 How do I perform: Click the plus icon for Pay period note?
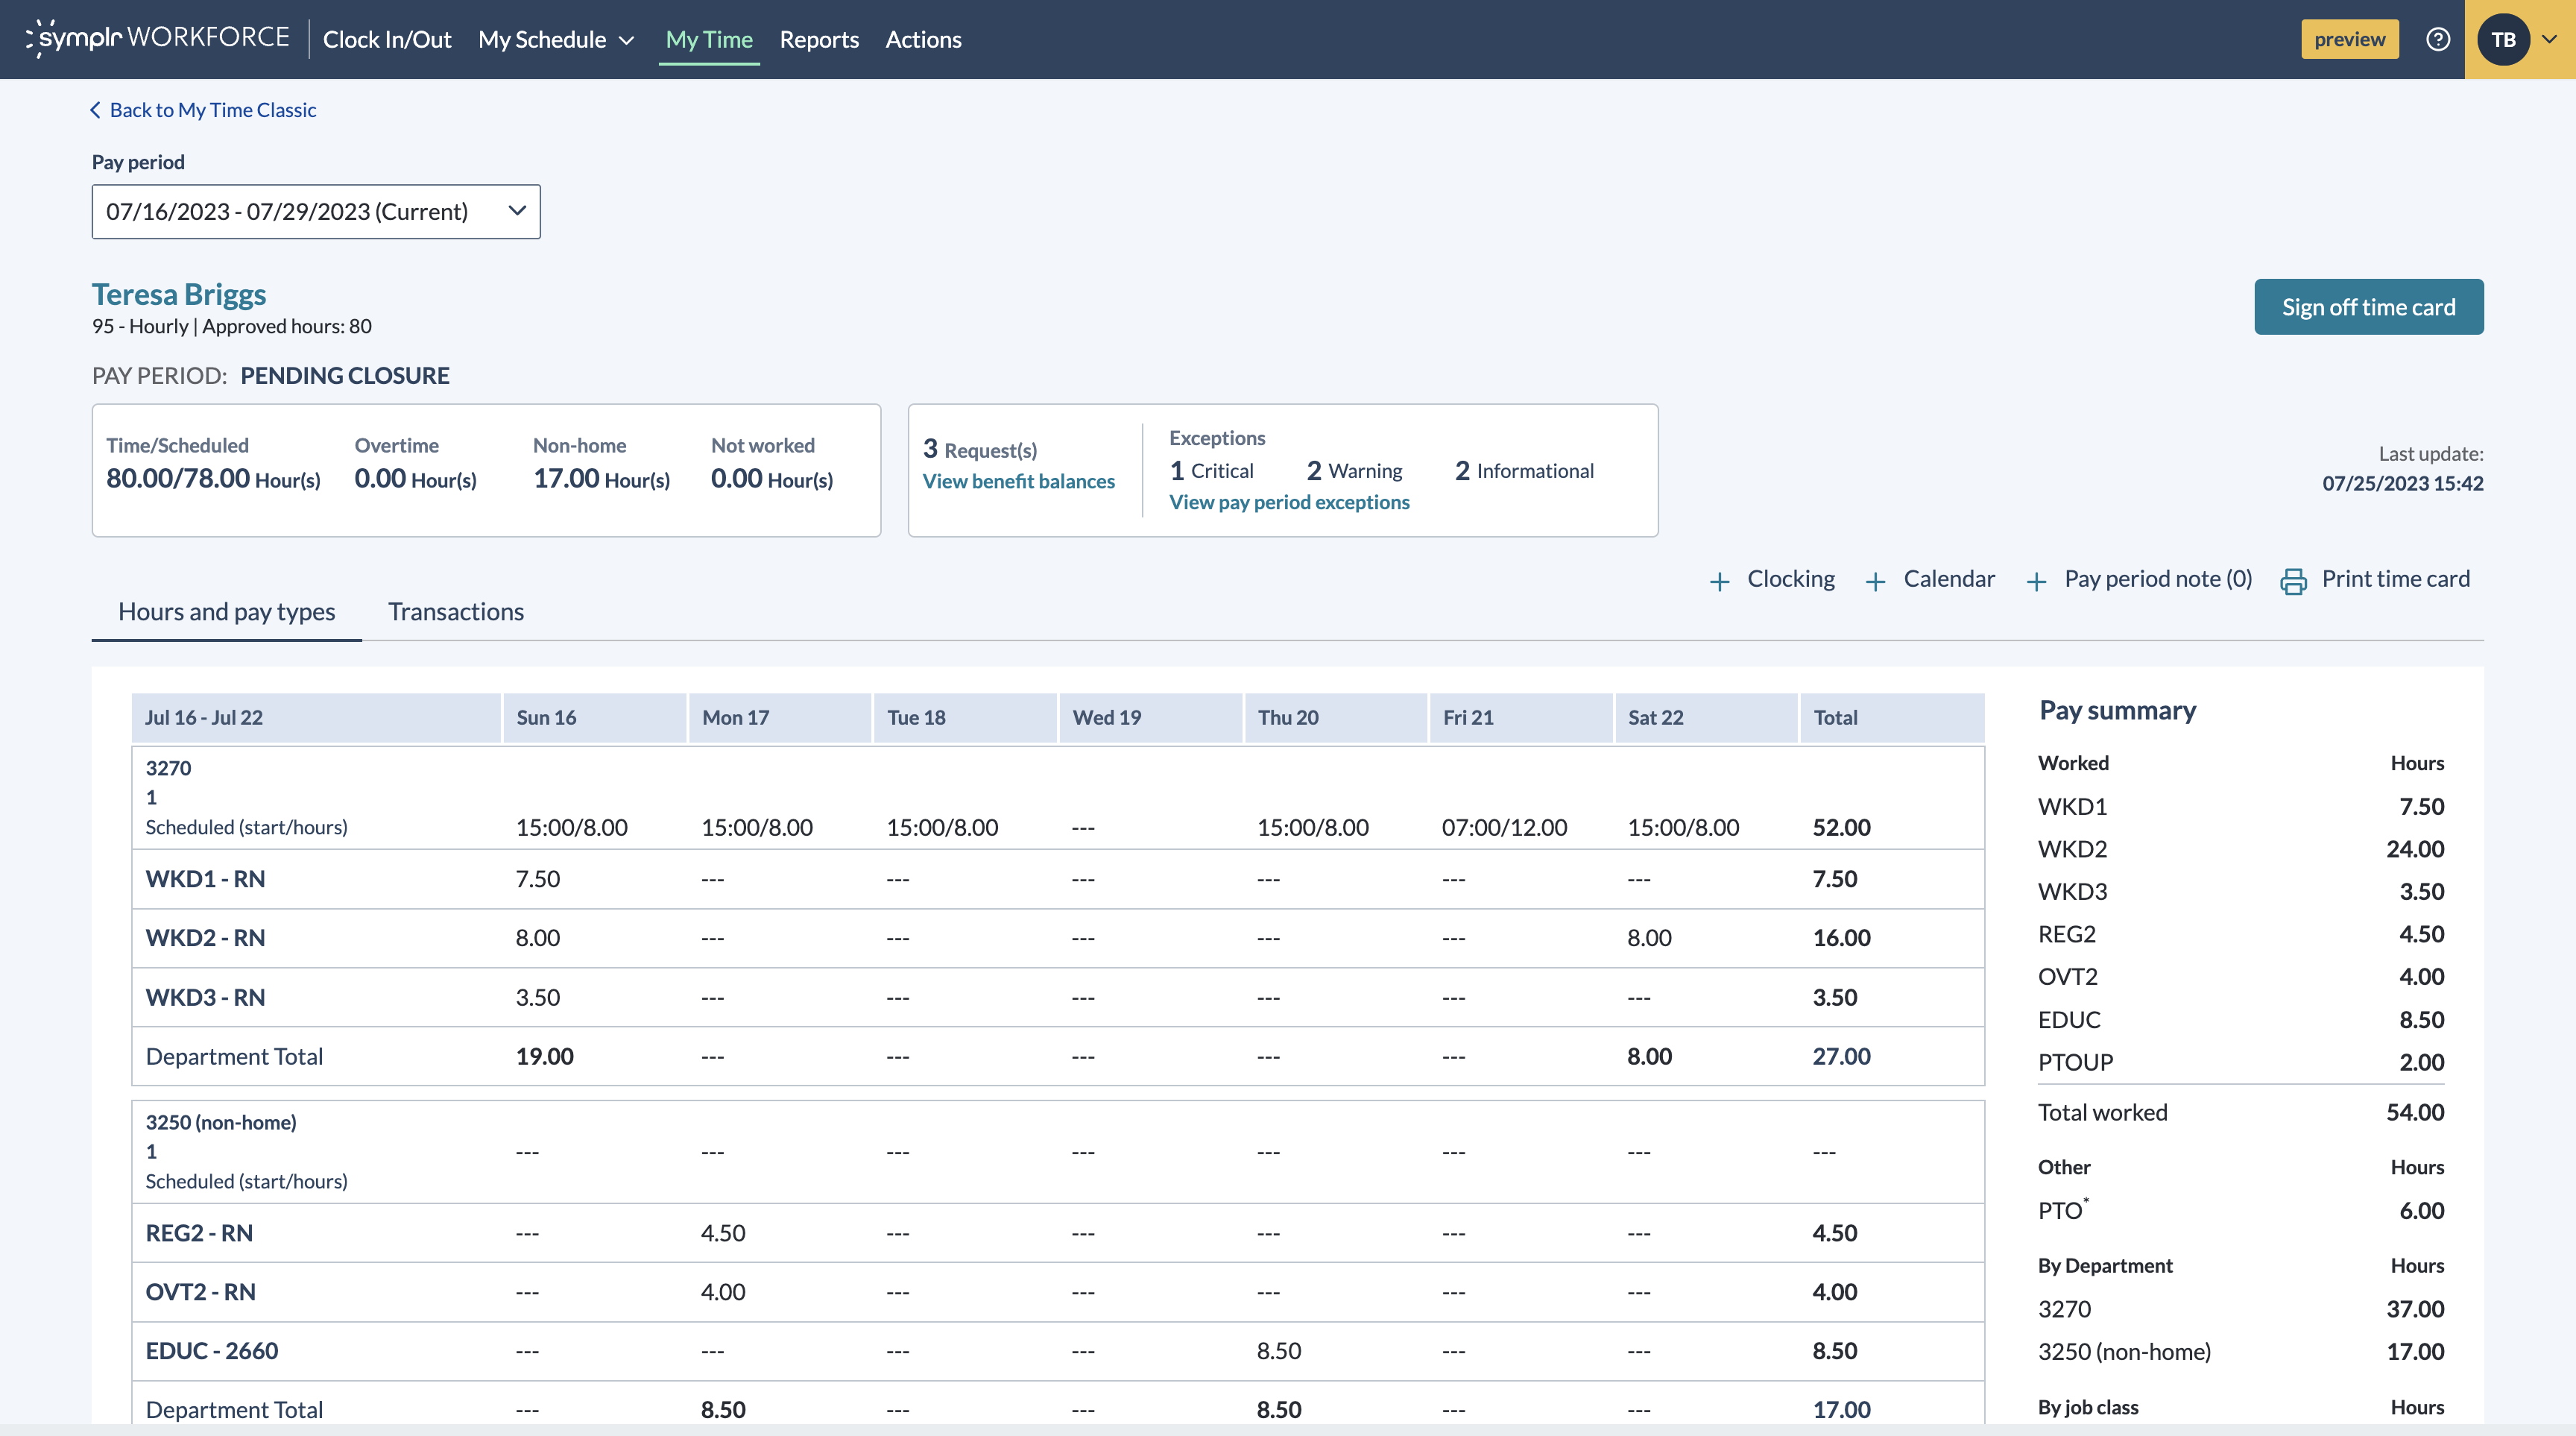coord(2036,581)
